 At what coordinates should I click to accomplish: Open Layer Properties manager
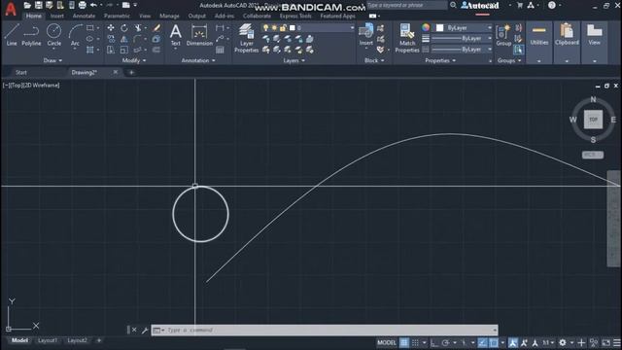(246, 38)
